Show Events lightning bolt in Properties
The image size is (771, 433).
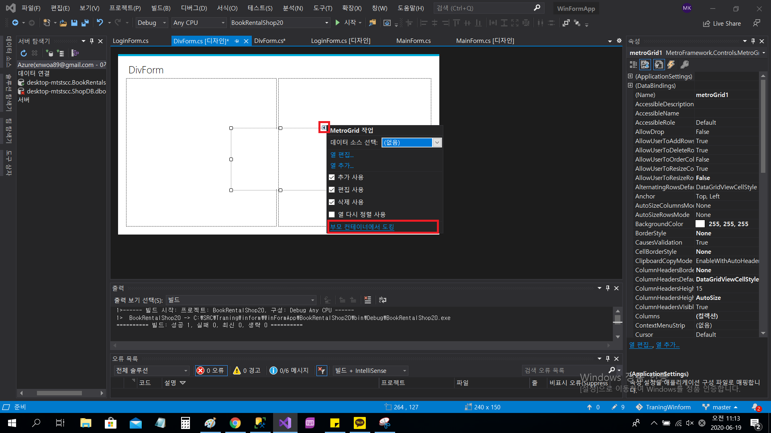[x=671, y=65]
